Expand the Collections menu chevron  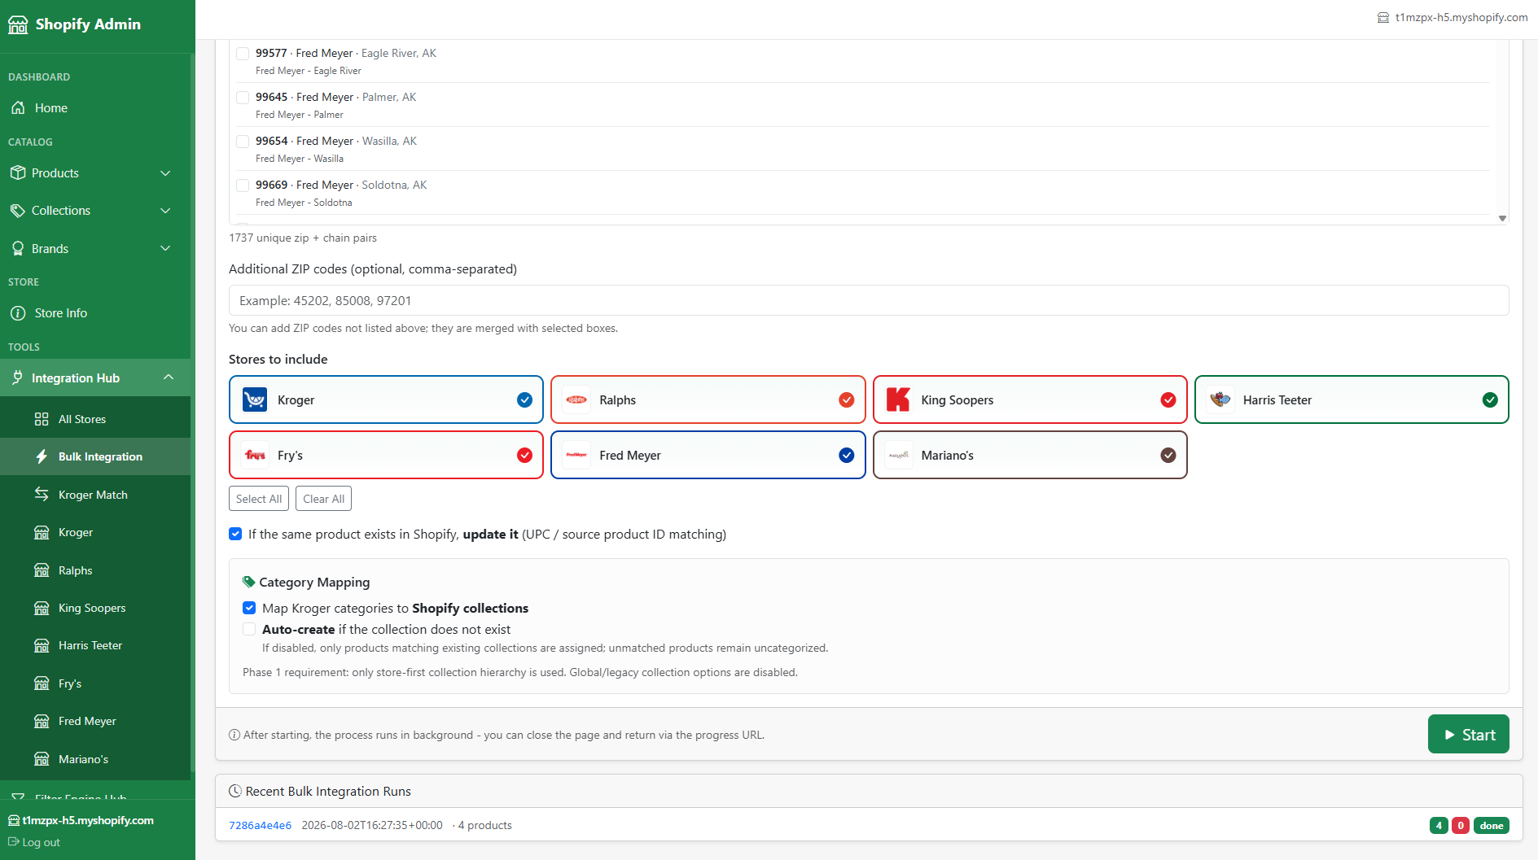(x=165, y=211)
